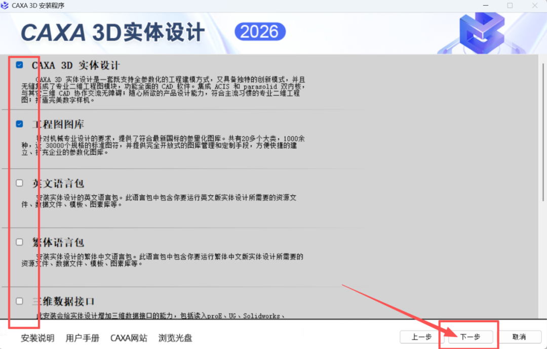The width and height of the screenshot is (547, 349).
Task: Close the CAXA 3D installer window
Action: [534, 6]
